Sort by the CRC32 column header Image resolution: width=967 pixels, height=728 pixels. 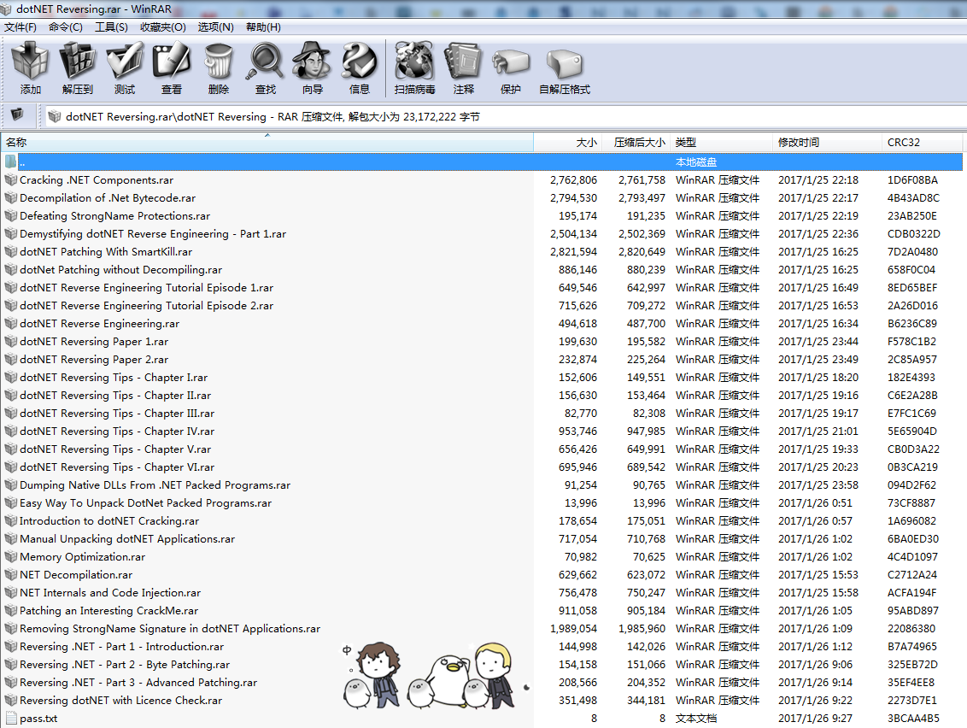[x=923, y=143]
